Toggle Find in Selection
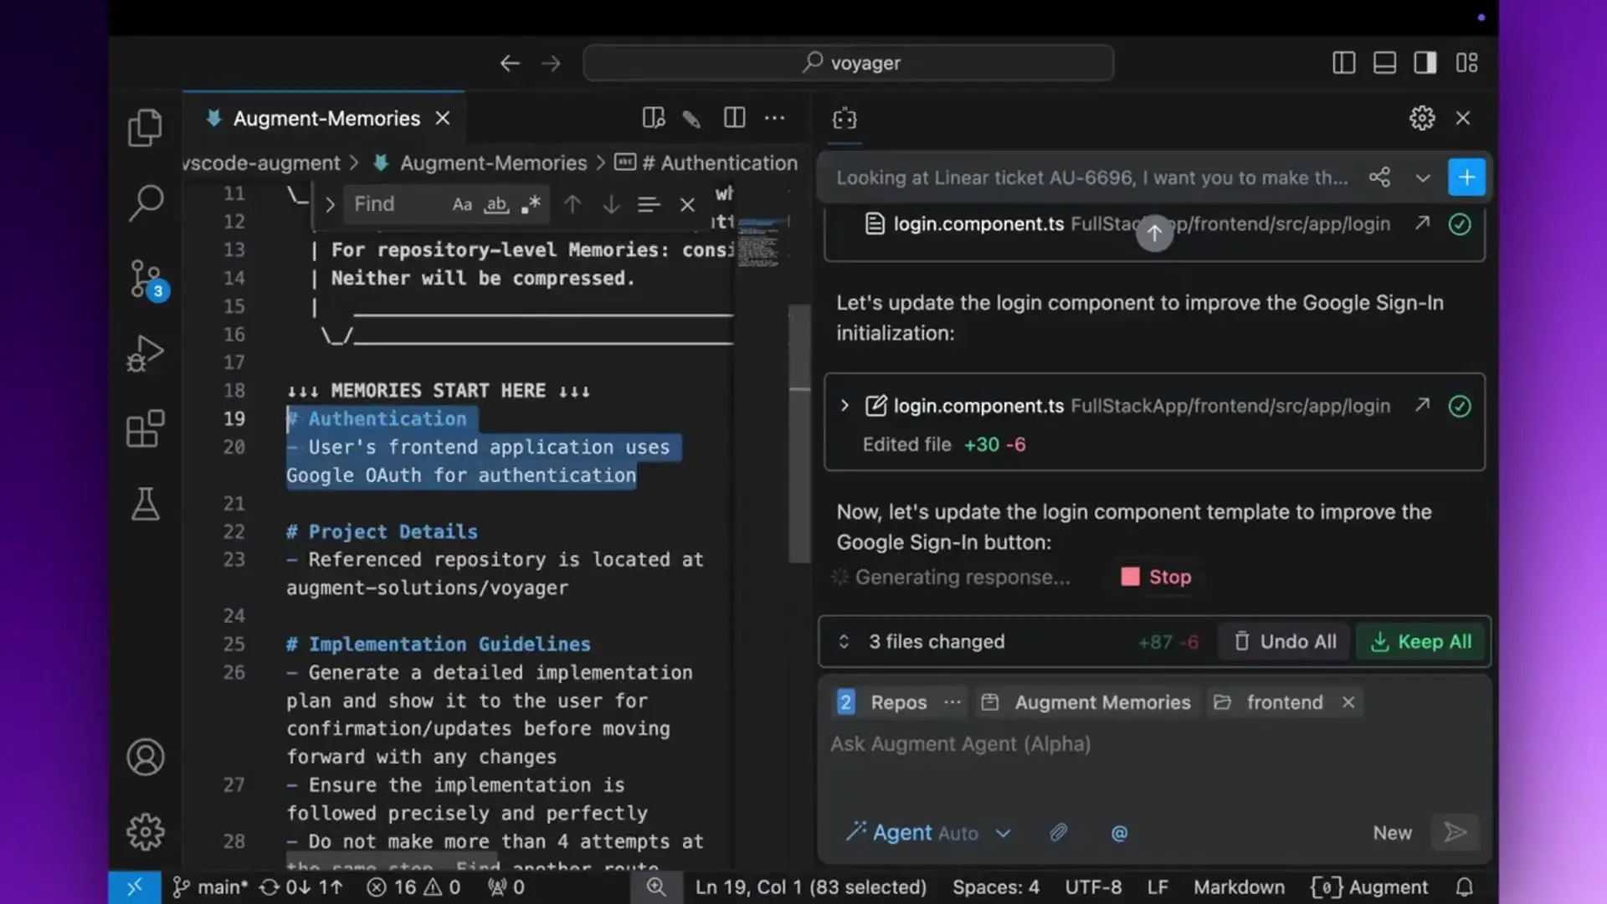This screenshot has height=904, width=1607. [649, 204]
